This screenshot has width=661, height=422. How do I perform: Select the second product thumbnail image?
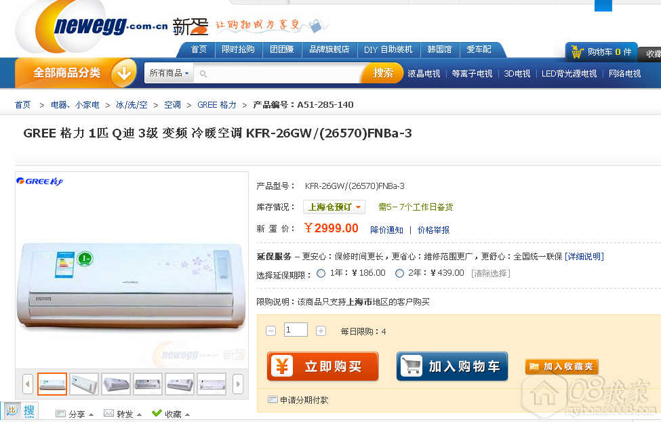(84, 384)
